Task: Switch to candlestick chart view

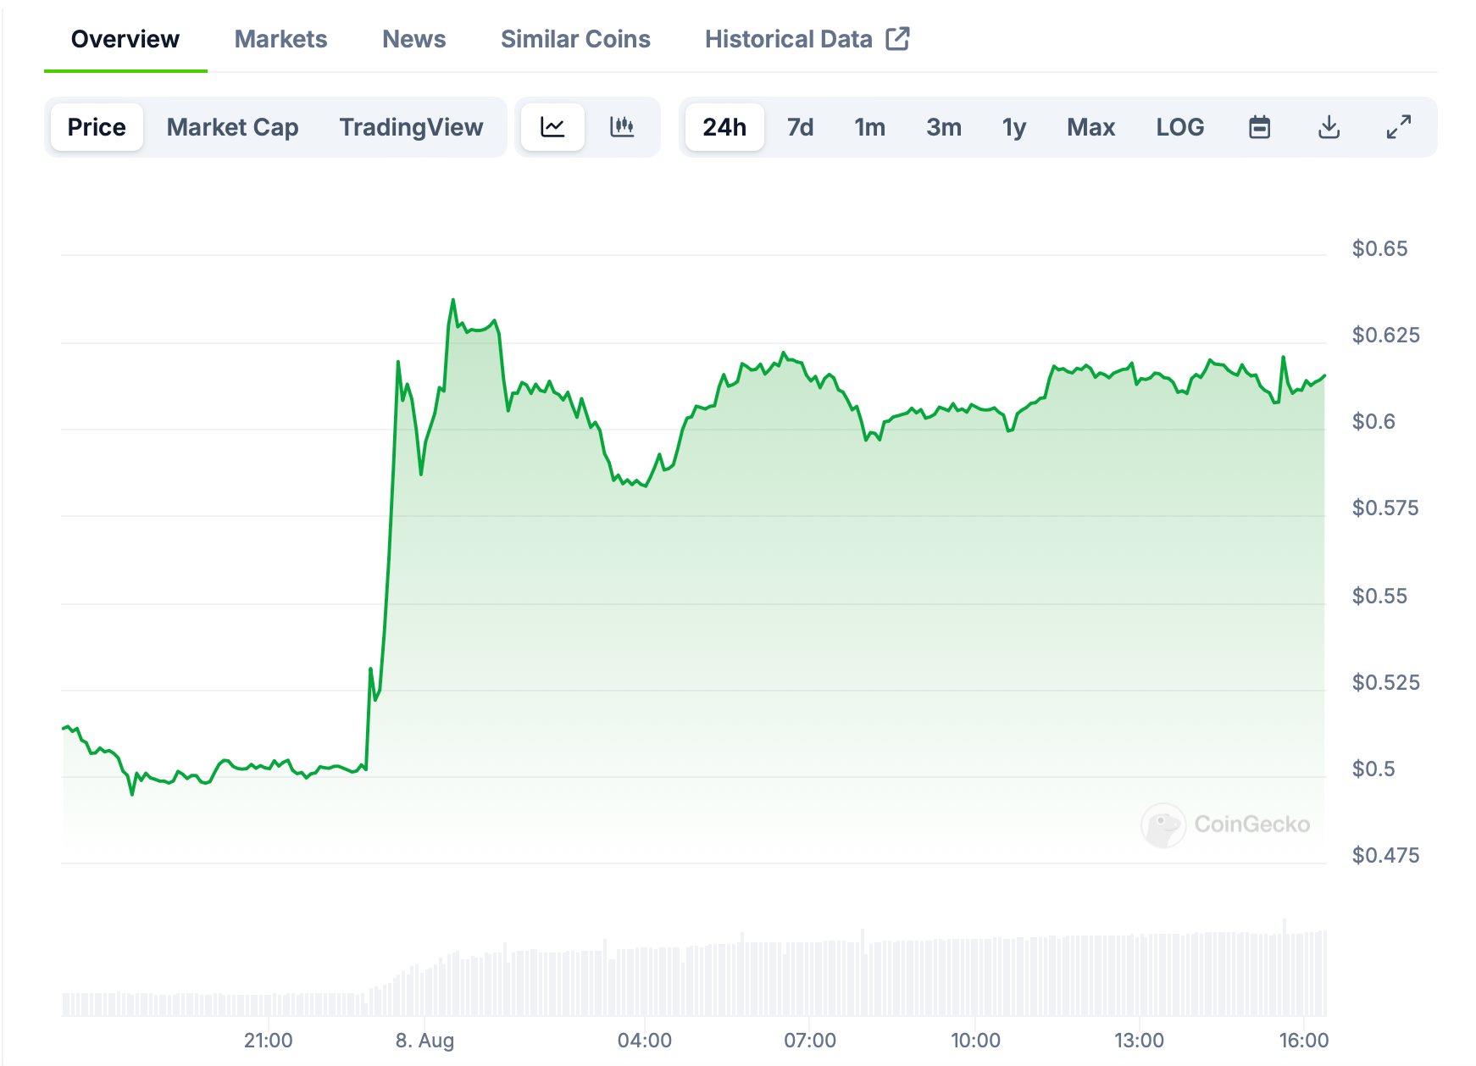Action: click(x=623, y=126)
